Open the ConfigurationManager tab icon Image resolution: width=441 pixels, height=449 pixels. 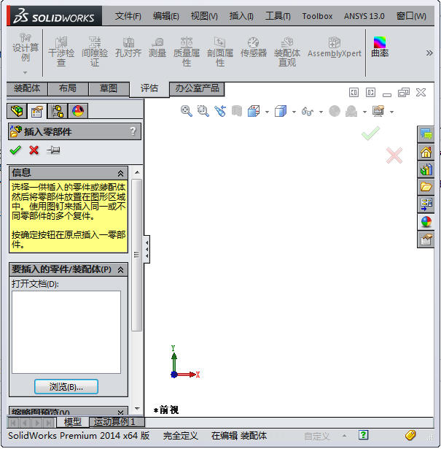(x=57, y=111)
